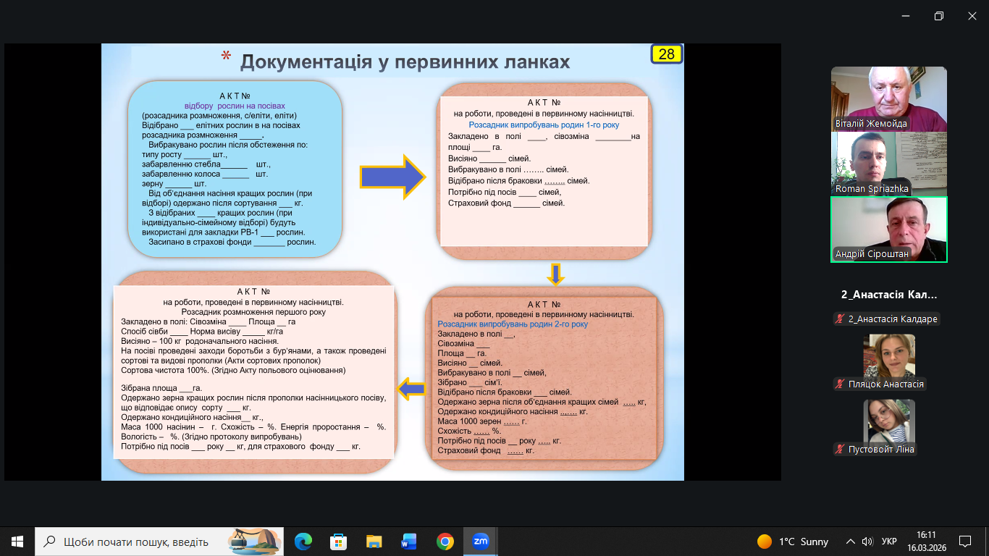Select the '2_Анастасія Кал...' participant tile

coord(889,295)
